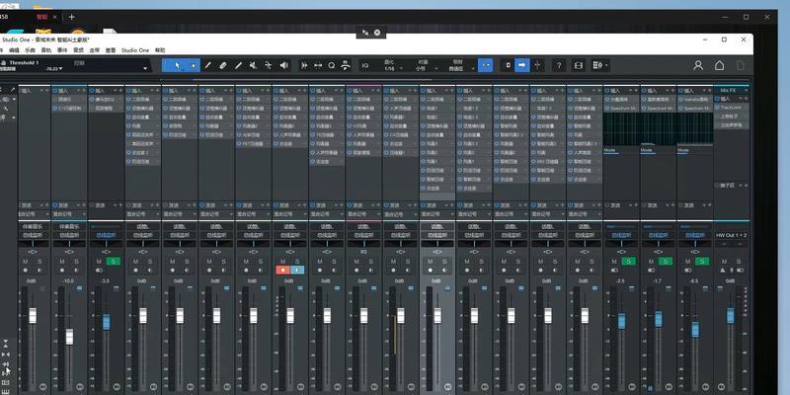Disarm the red record-enabled button
The image size is (790, 395).
[282, 270]
